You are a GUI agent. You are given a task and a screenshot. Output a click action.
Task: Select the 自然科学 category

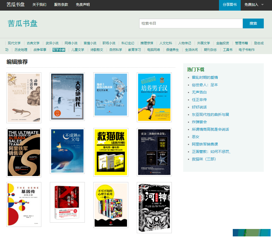point(116,50)
